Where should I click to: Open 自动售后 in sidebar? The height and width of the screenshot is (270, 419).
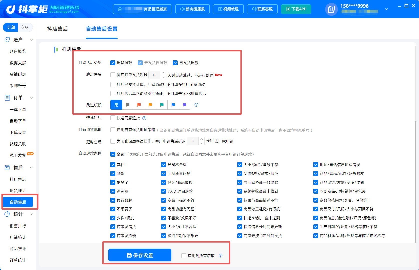click(18, 202)
